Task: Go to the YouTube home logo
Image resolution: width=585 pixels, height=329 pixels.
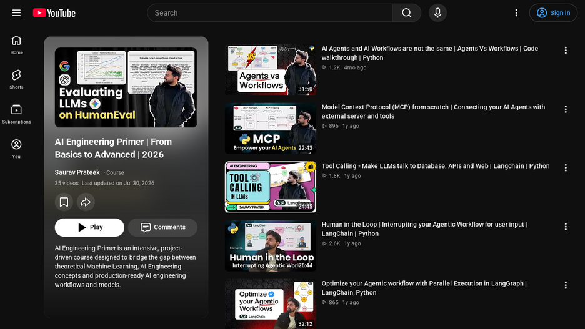Action: pos(54,13)
